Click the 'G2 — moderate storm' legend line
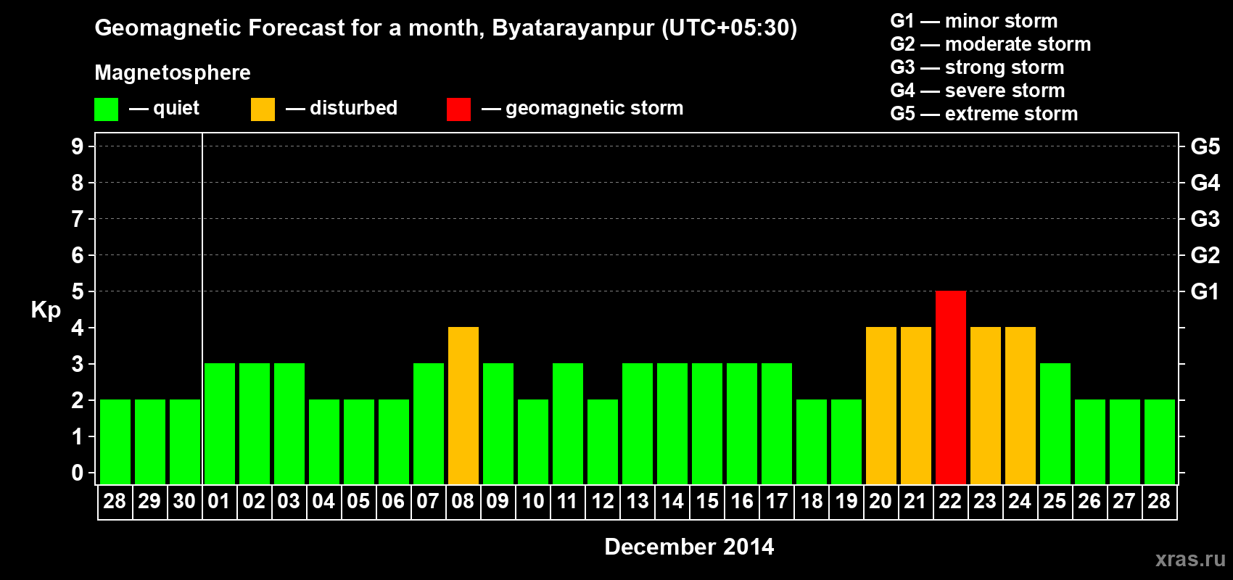The image size is (1233, 580). pyautogui.click(x=991, y=44)
